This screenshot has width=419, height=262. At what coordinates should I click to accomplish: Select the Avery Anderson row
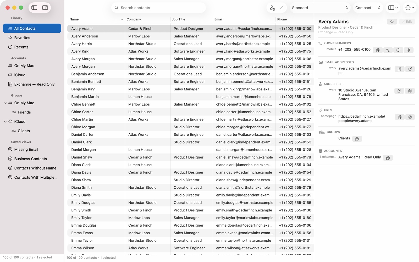[x=190, y=36]
